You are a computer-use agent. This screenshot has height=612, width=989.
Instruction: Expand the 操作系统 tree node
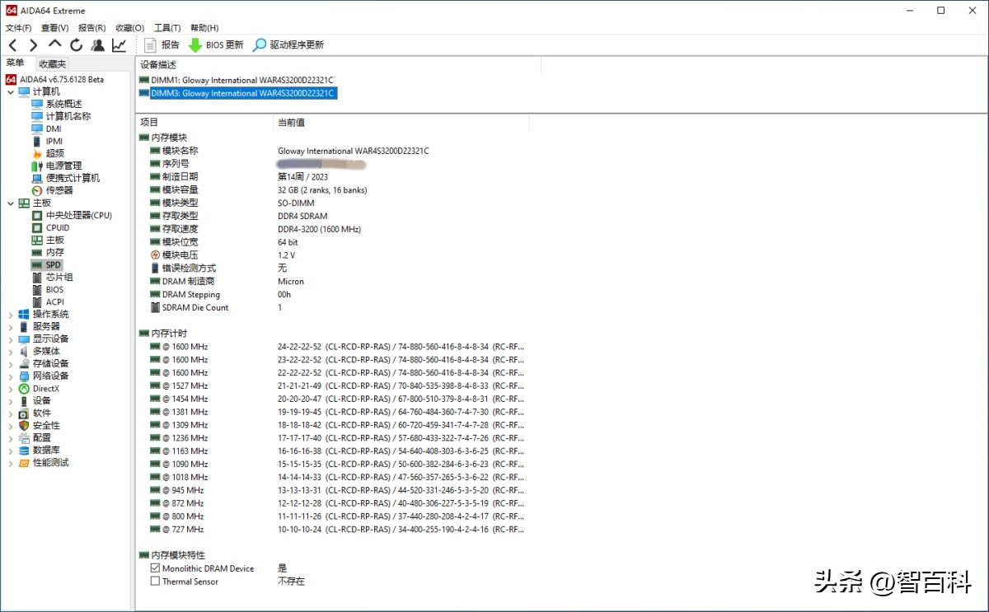coord(11,315)
